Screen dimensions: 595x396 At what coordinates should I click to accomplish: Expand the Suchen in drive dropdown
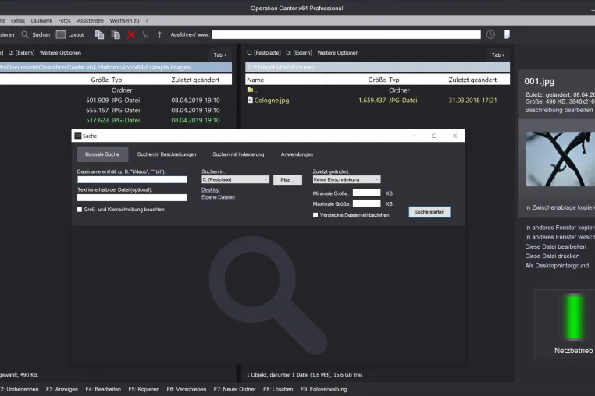click(x=235, y=179)
